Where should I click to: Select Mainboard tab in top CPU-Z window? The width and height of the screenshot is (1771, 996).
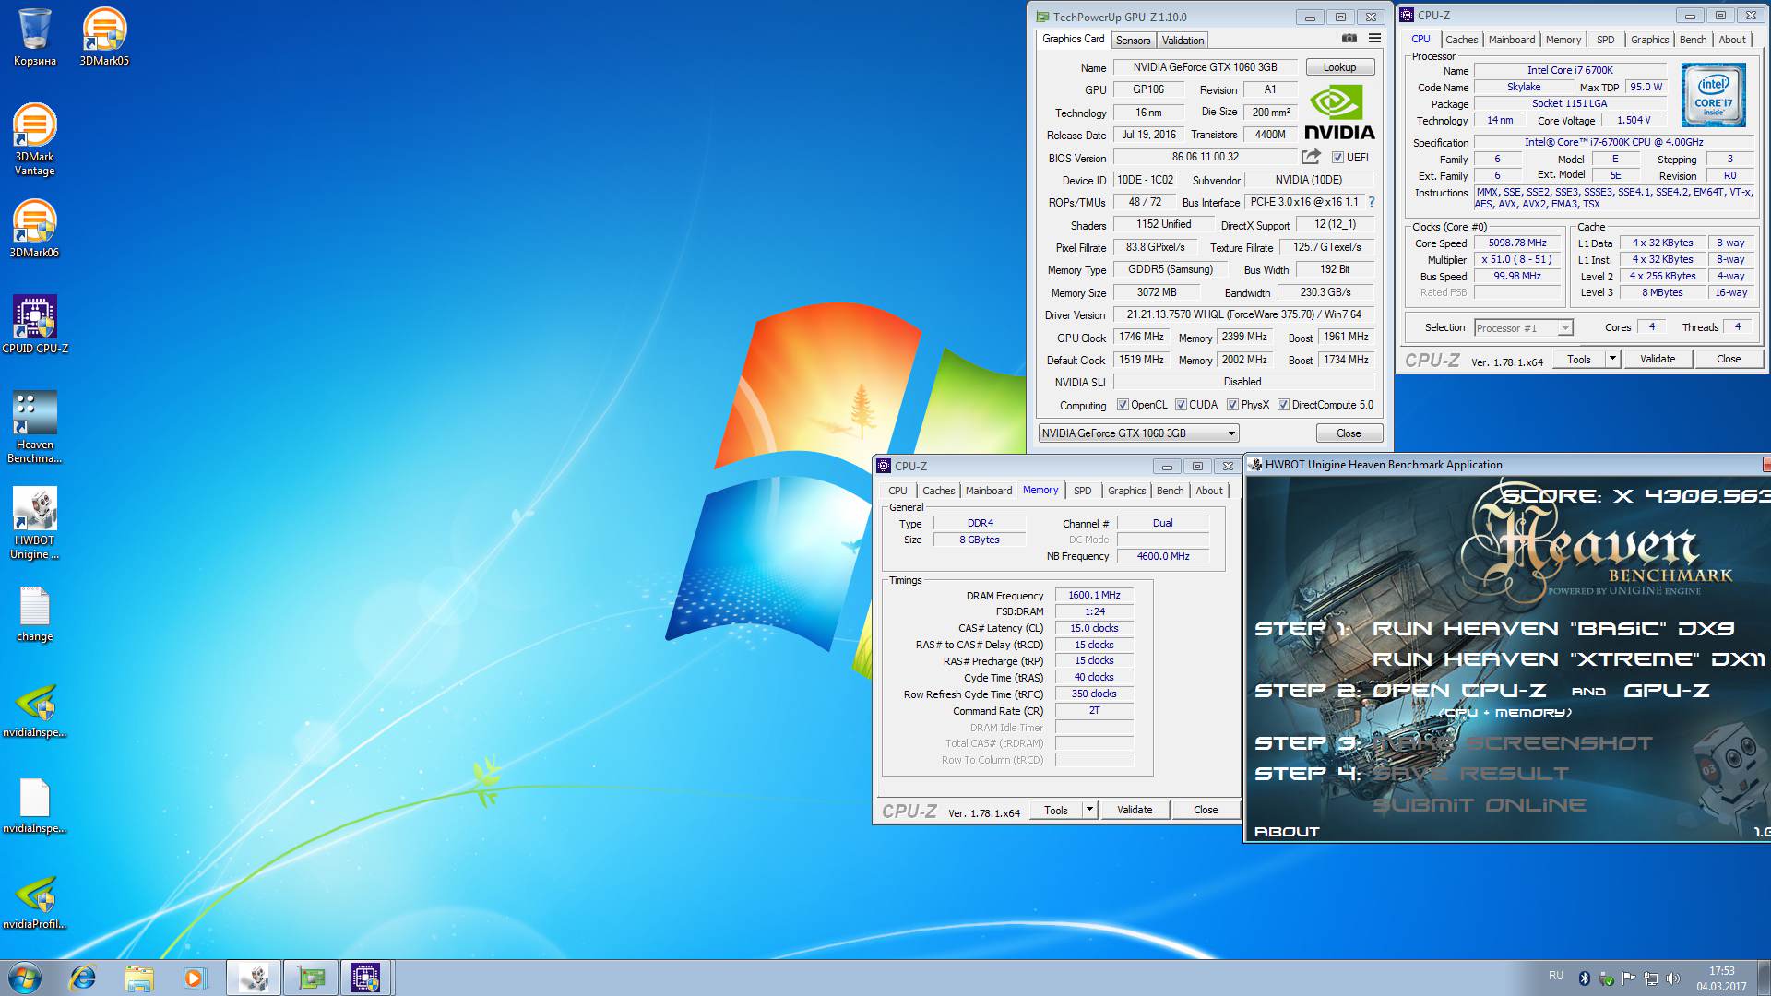click(x=1512, y=40)
